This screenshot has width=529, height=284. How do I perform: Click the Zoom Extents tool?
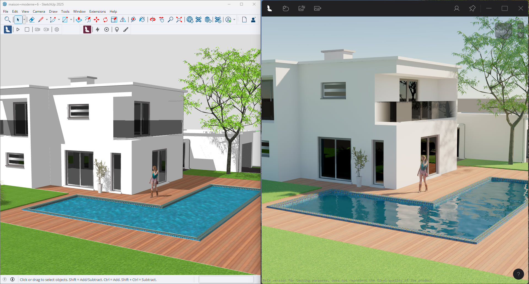[179, 20]
